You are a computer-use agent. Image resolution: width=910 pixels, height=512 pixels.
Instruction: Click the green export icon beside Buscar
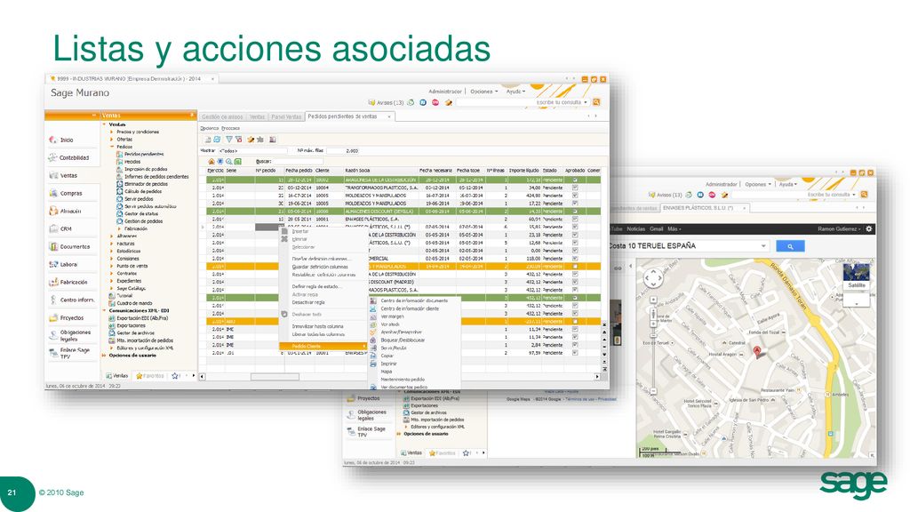click(x=238, y=162)
